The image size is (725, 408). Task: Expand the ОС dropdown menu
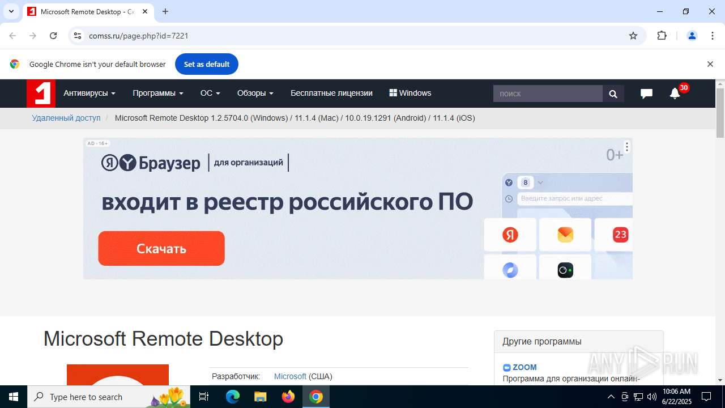pyautogui.click(x=210, y=93)
